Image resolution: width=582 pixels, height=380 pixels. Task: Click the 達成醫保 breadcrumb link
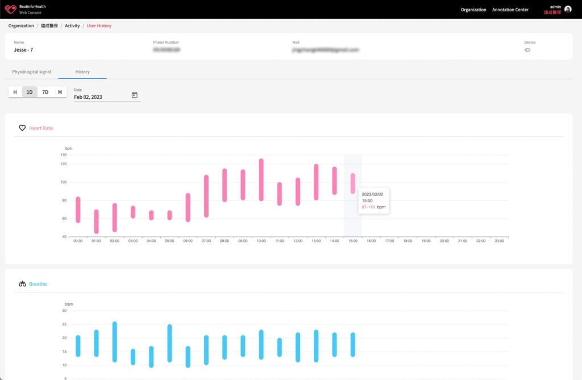48,26
